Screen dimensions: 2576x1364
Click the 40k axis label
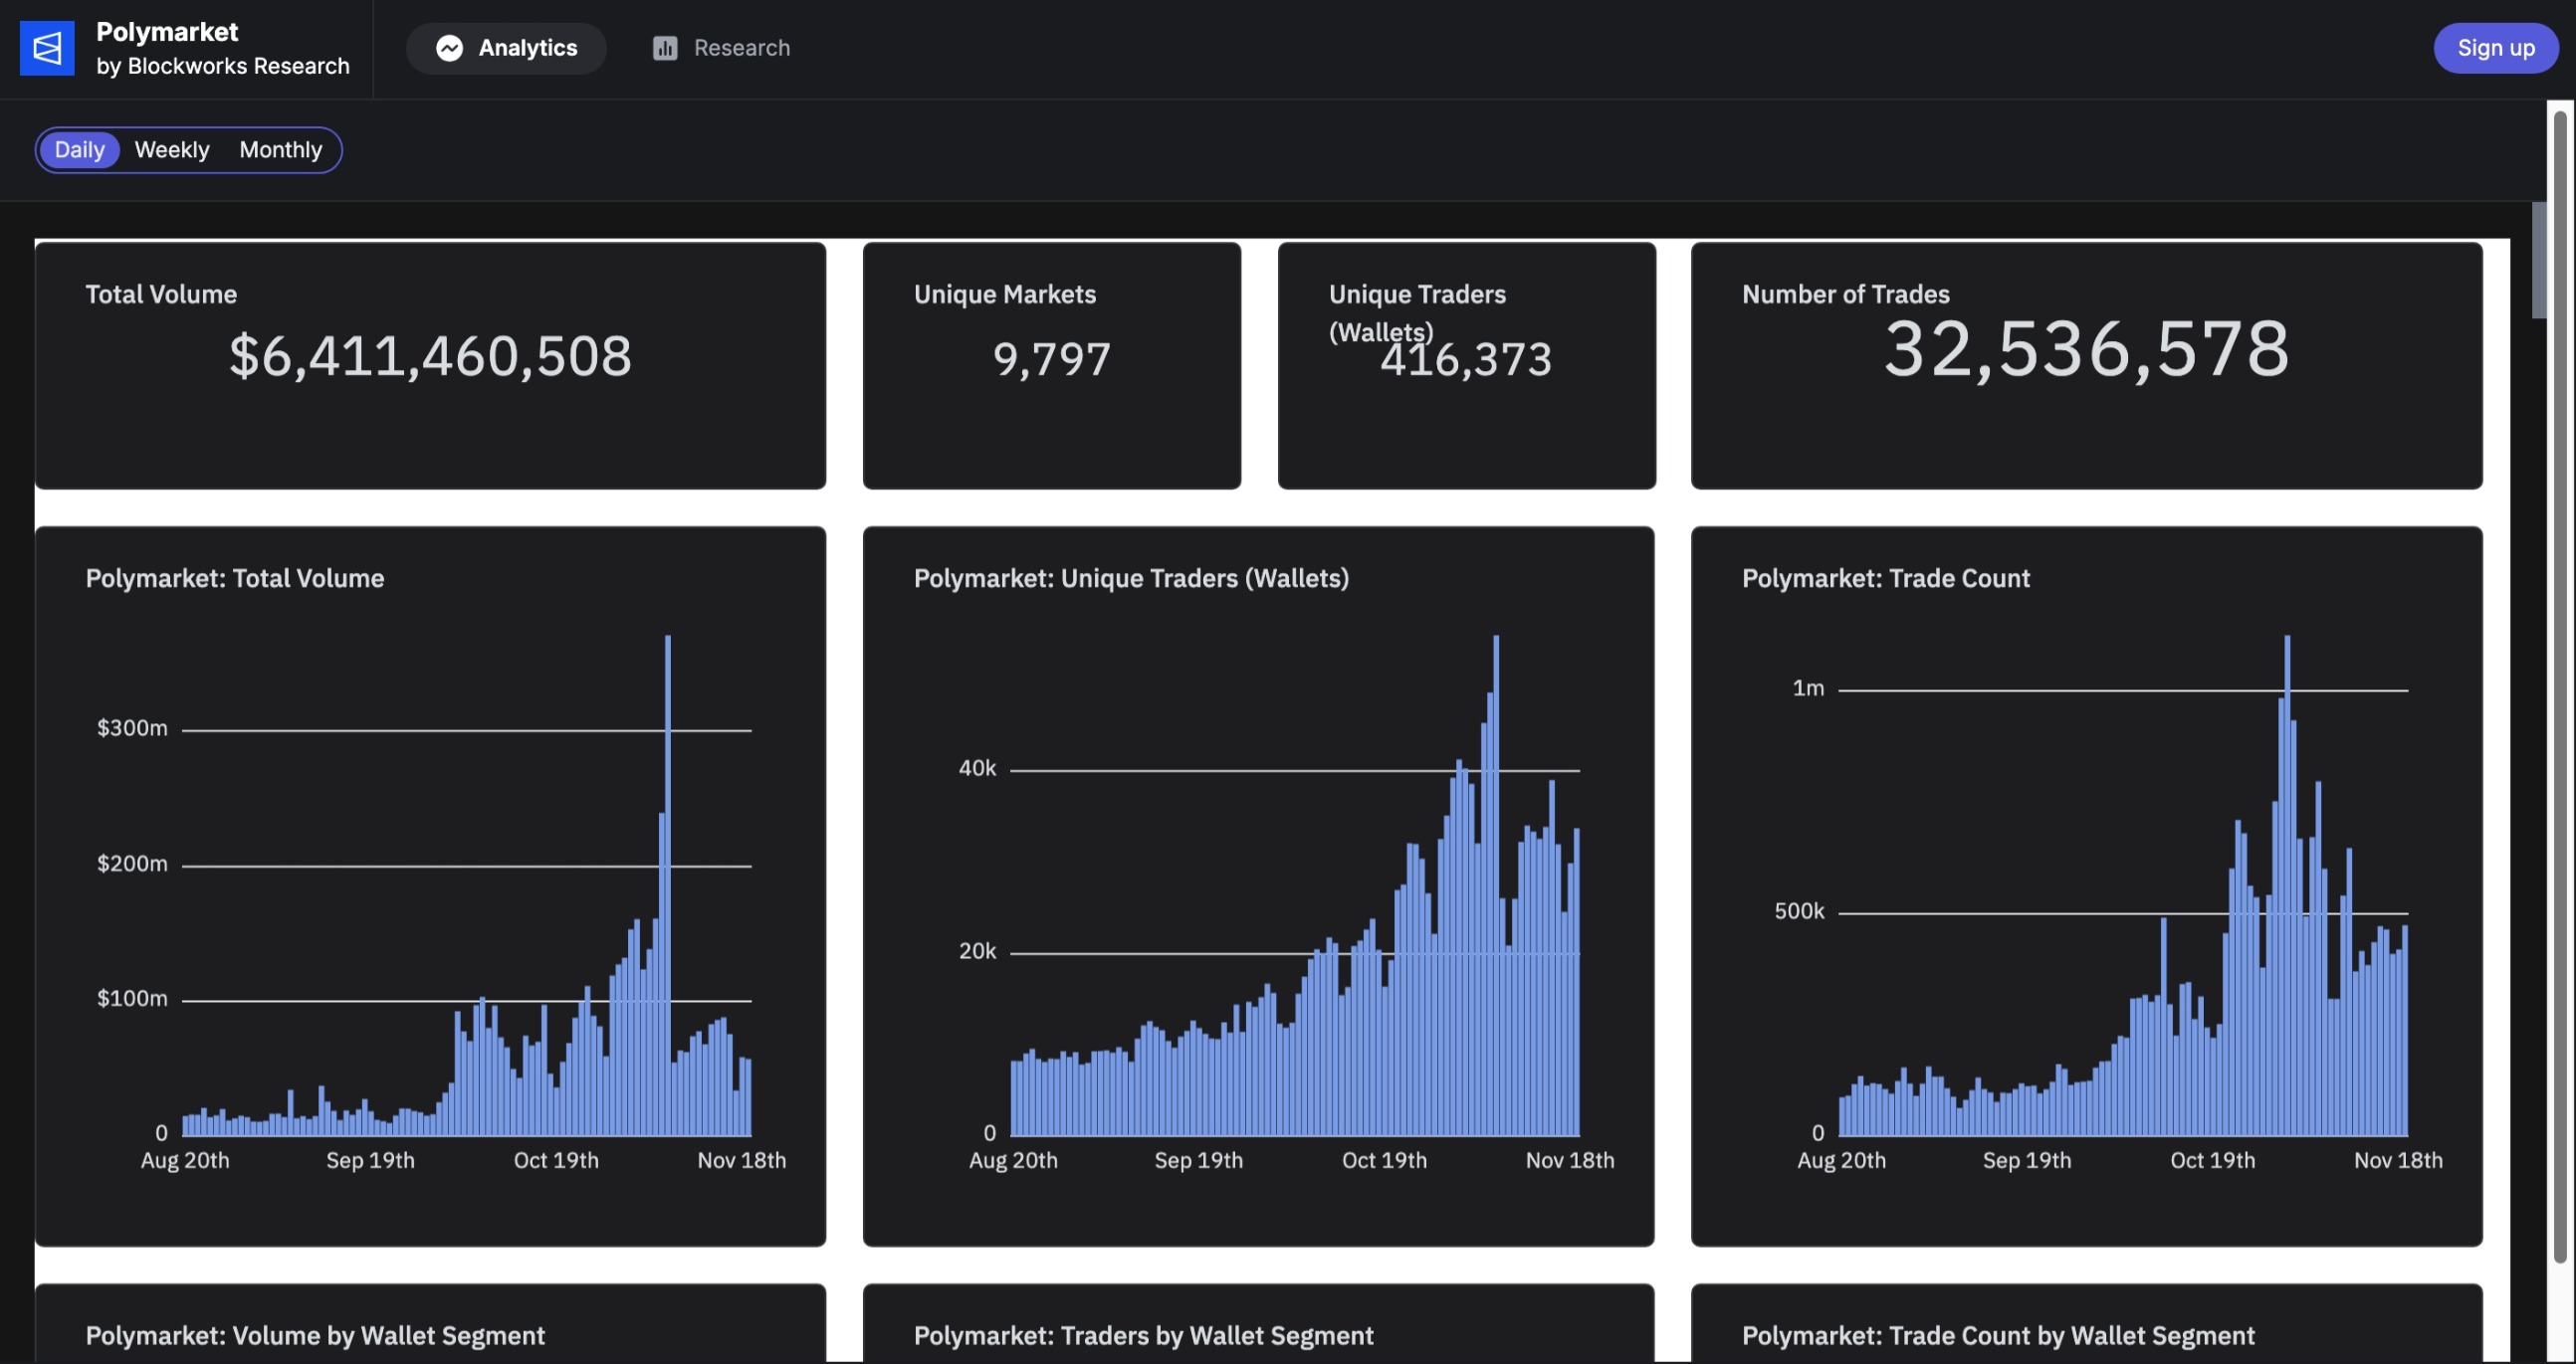[x=977, y=768]
